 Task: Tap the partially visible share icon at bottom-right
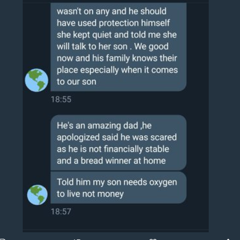[228, 239]
